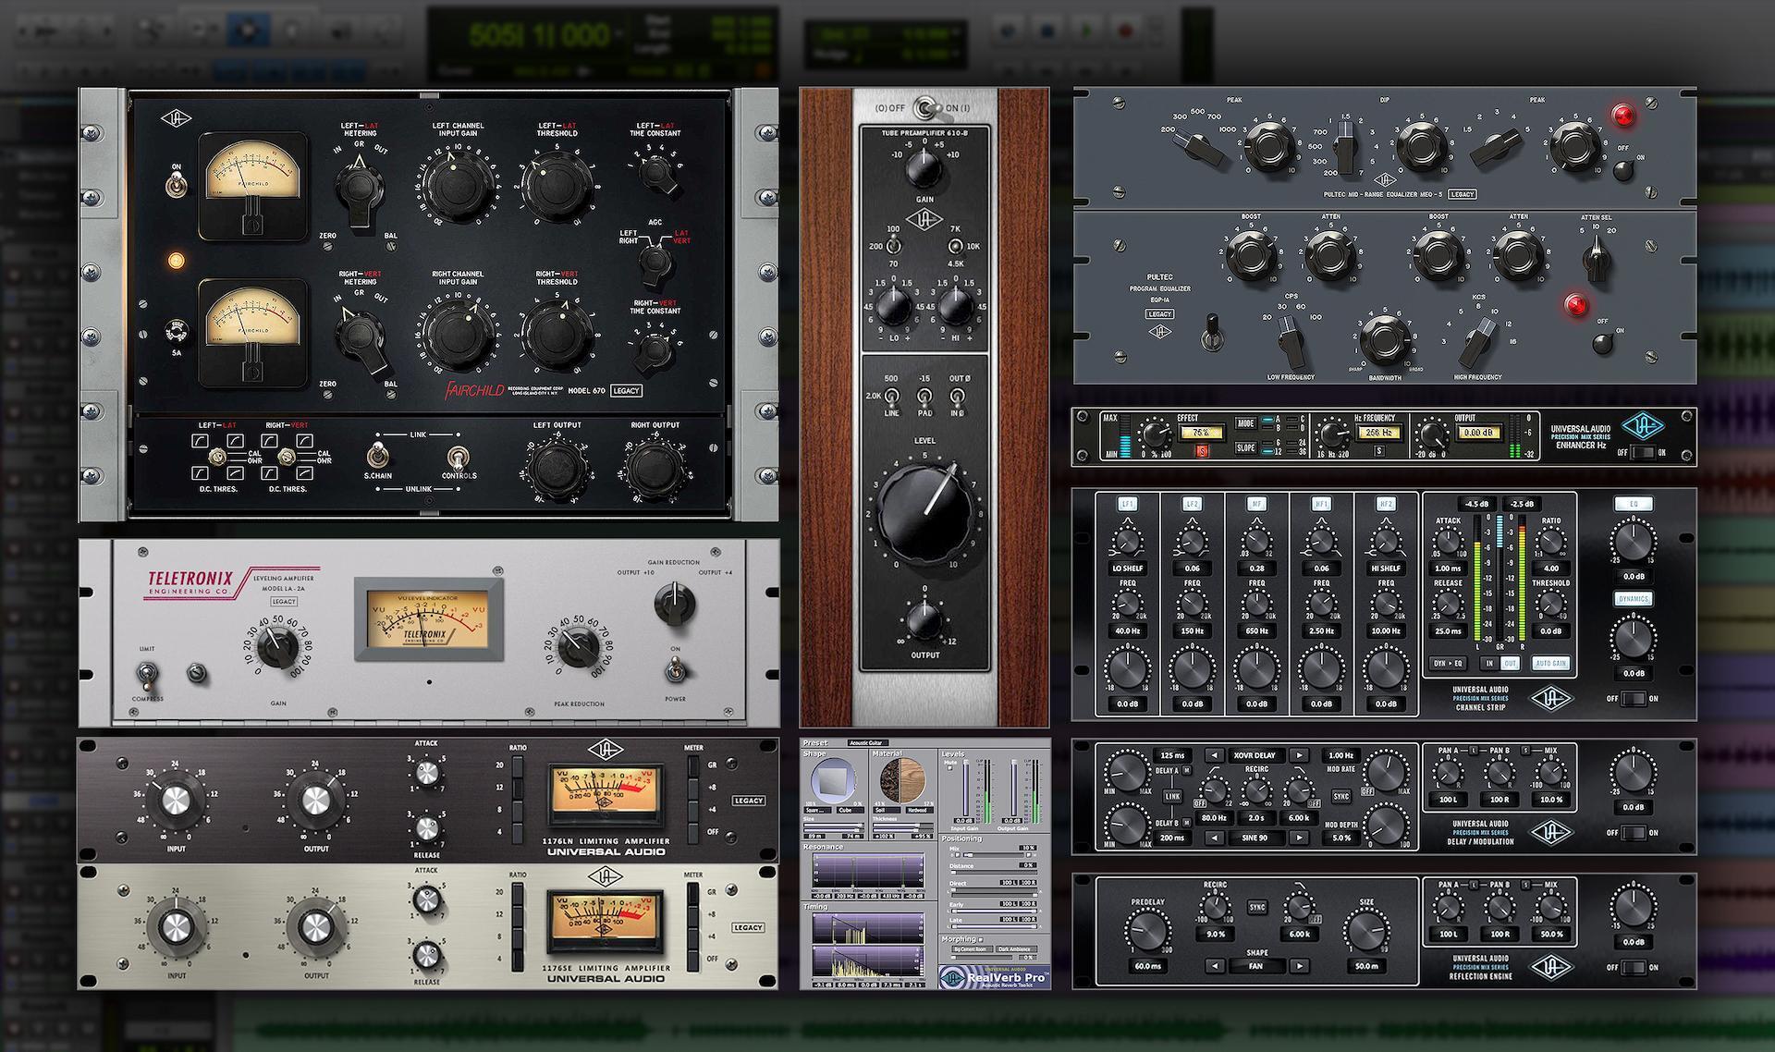Click the M mute icon next to Delay A

click(1187, 771)
